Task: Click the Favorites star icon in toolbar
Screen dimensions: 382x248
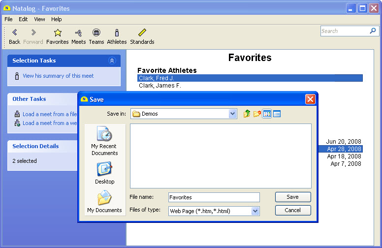Action: (58, 33)
